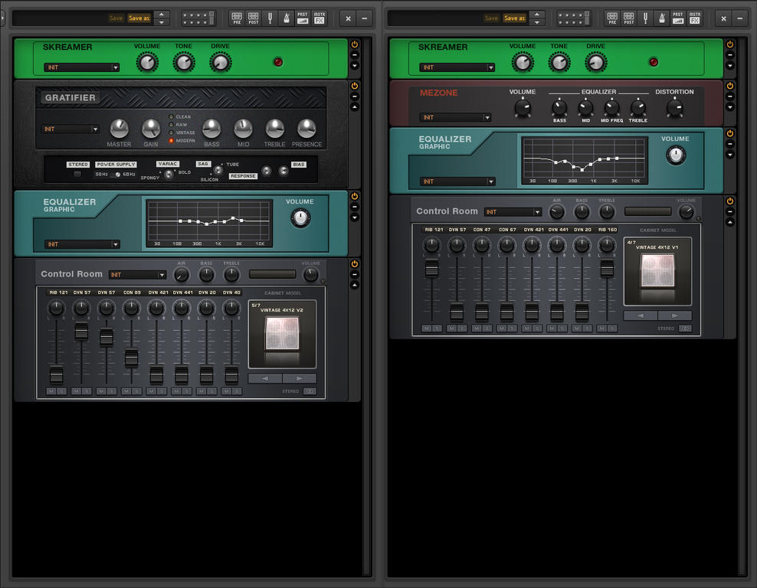
Task: Click the Mezone MID FREQ knob
Action: point(611,107)
